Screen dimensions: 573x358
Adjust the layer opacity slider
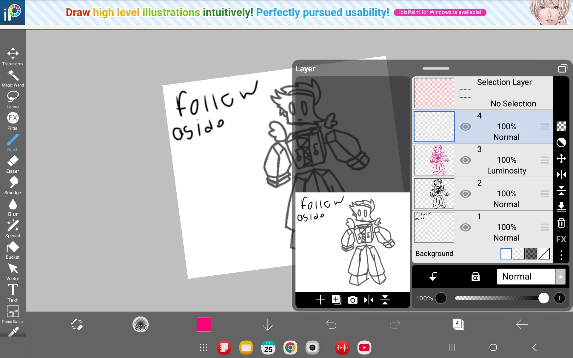click(x=501, y=298)
